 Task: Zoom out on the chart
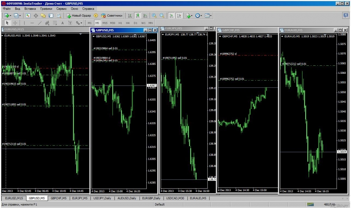pyautogui.click(x=162, y=15)
